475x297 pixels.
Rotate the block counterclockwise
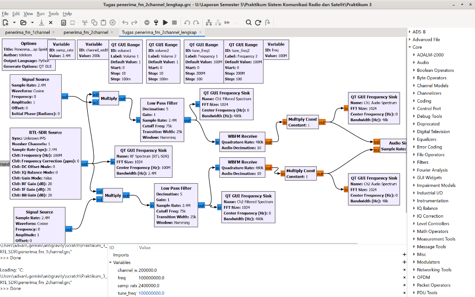point(187,22)
